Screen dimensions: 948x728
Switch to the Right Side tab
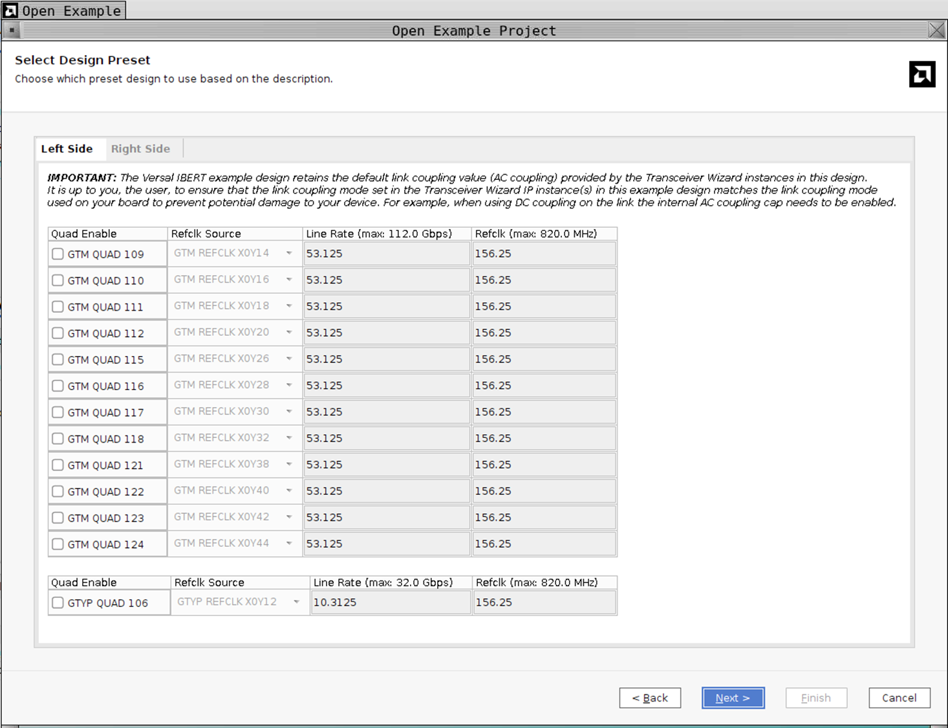pos(140,149)
